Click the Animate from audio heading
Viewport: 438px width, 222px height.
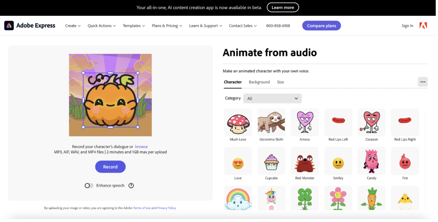tap(269, 52)
